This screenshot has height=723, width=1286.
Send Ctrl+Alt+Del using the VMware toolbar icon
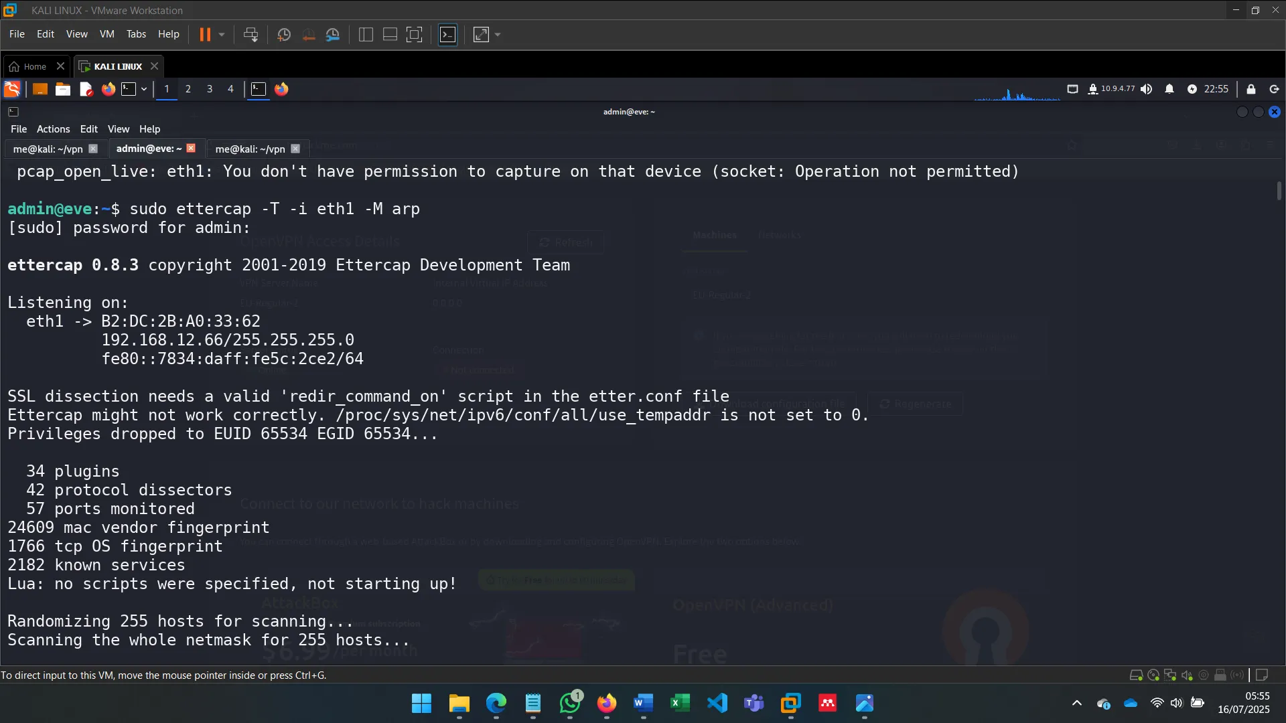click(251, 34)
